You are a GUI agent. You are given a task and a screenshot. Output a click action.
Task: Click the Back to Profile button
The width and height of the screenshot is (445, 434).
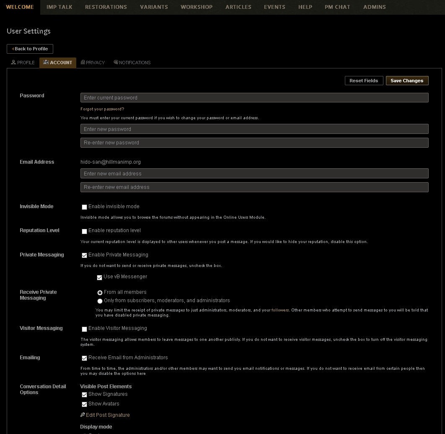(30, 49)
